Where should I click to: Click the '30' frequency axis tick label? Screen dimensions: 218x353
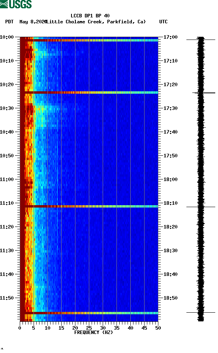(103, 328)
